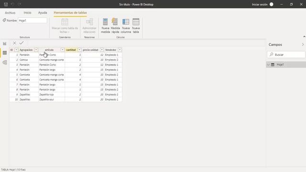This screenshot has height=172, width=306.
Task: Open Medida rápida tool
Action: tap(115, 25)
